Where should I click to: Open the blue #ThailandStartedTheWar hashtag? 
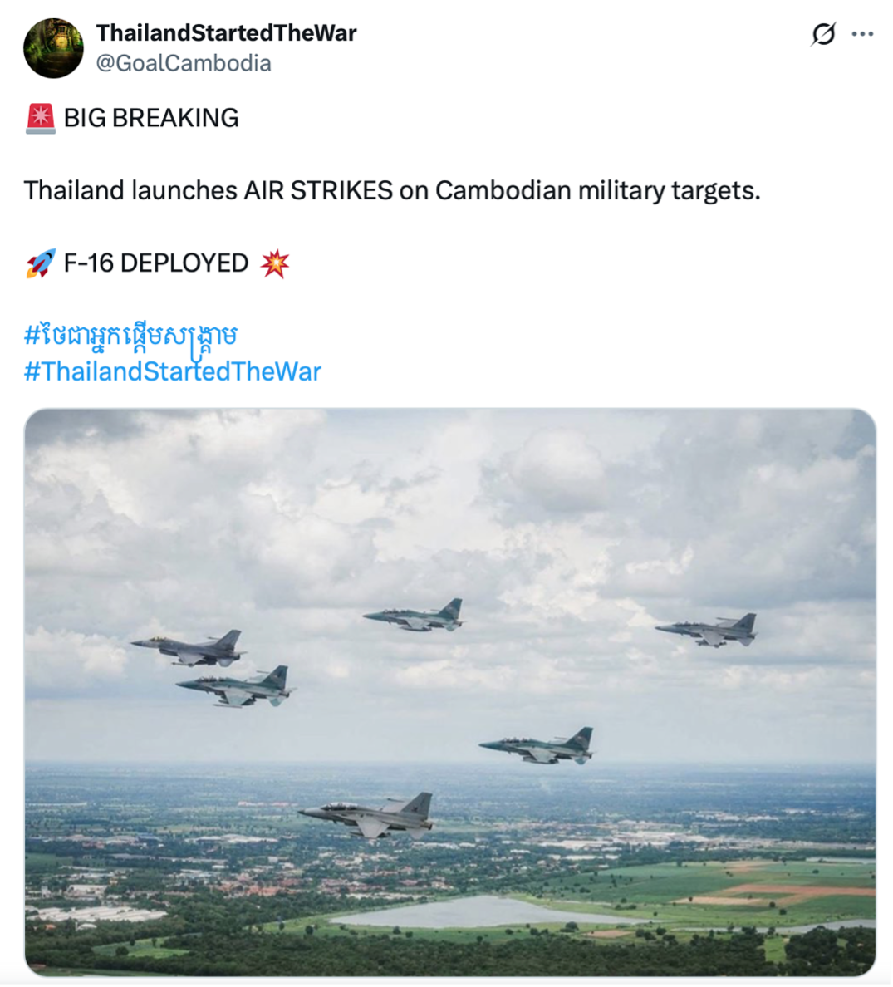[x=173, y=371]
